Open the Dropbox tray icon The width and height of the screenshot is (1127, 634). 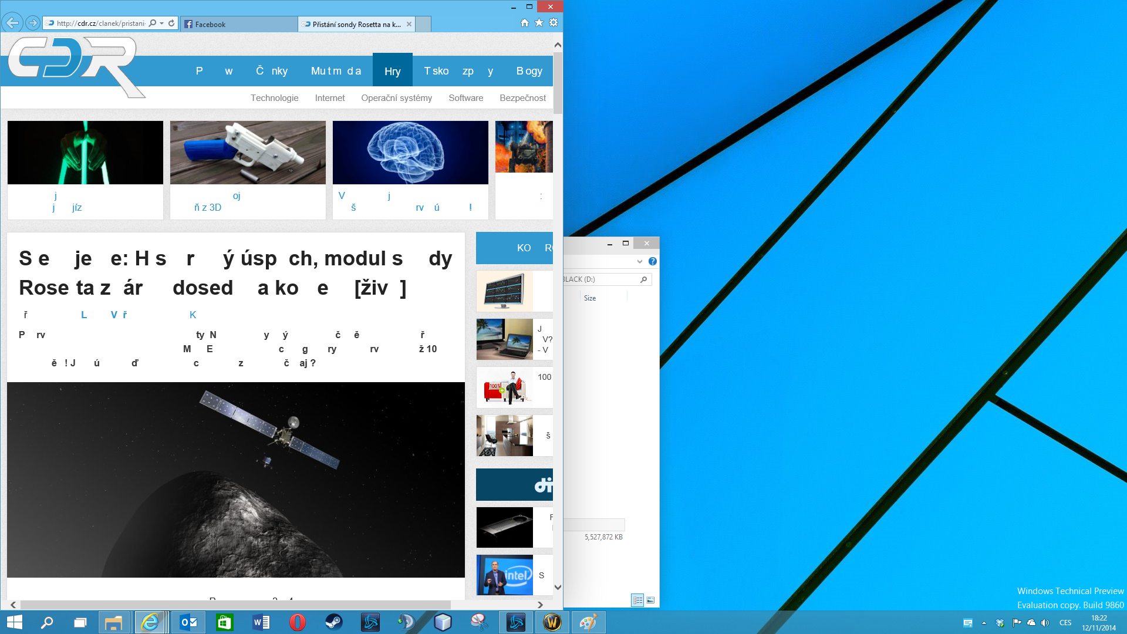(1000, 623)
